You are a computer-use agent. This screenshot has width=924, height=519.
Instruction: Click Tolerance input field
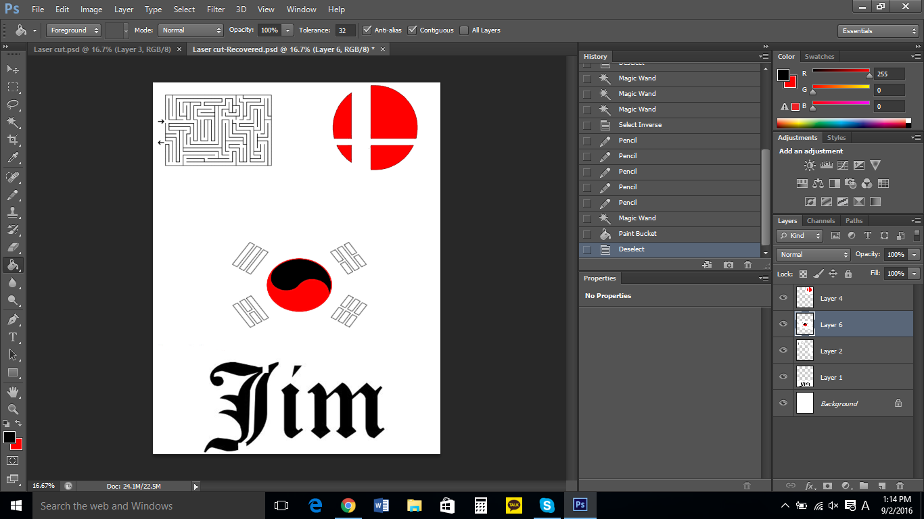345,30
